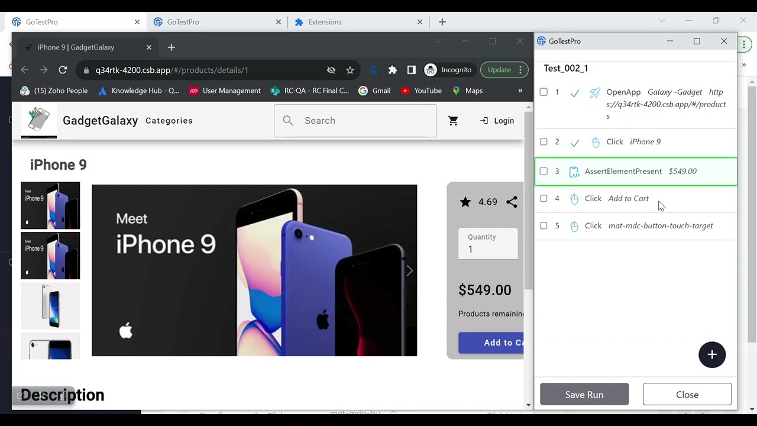The image size is (757, 426).
Task: Click the side panel icon
Action: tap(412, 70)
